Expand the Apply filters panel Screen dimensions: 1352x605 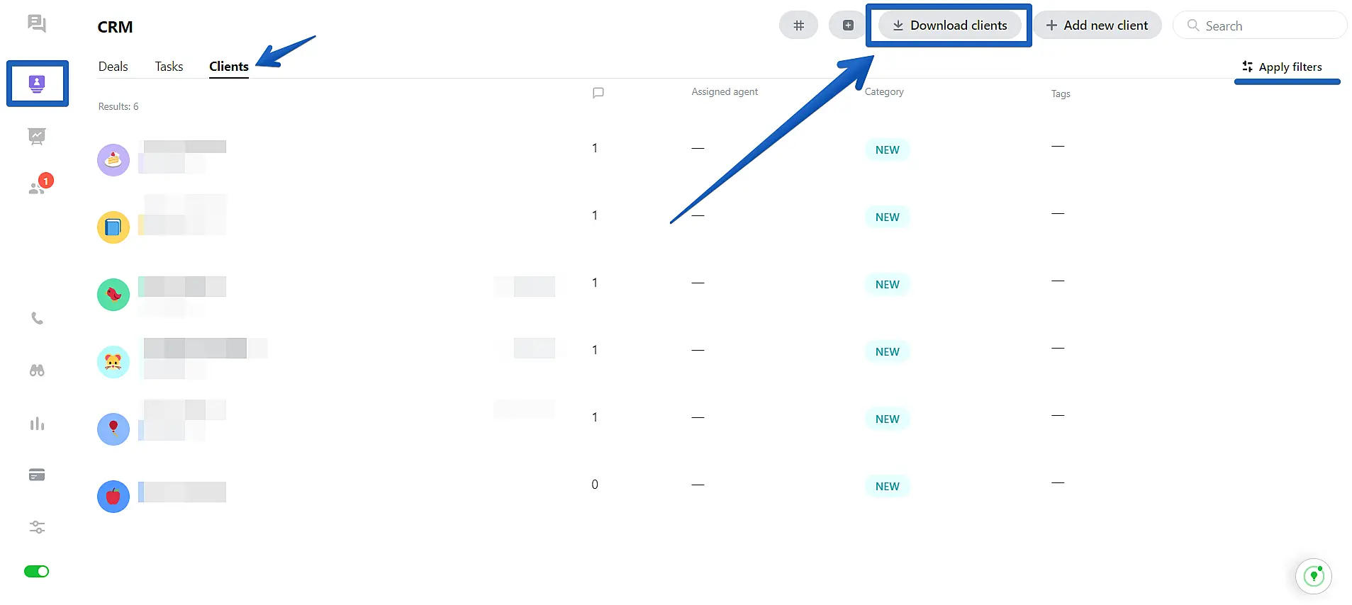coord(1282,67)
